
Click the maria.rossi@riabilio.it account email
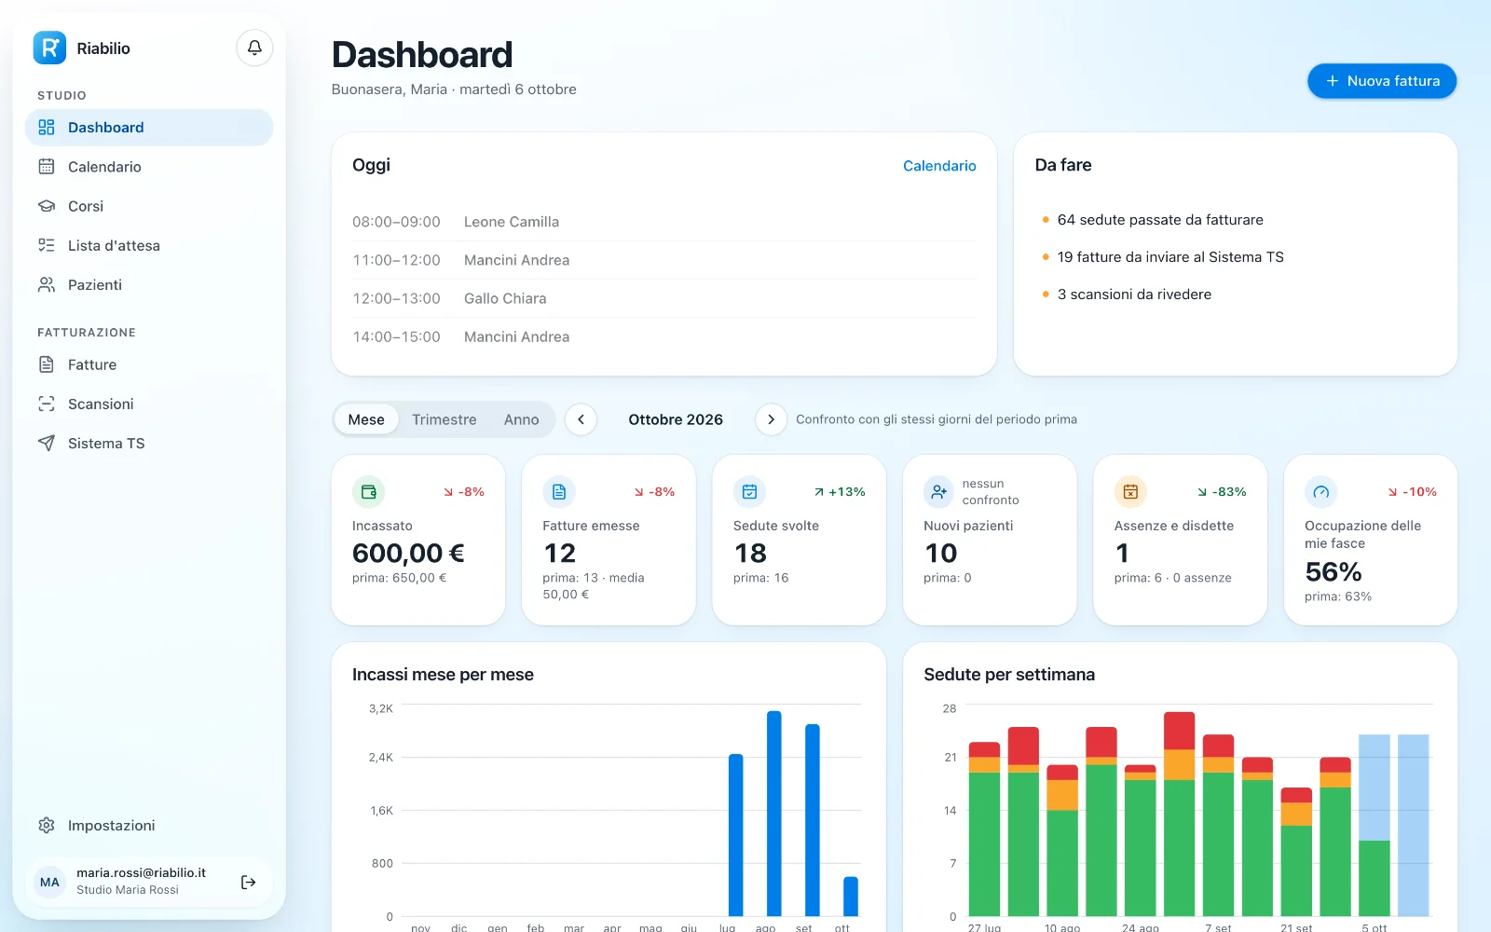pyautogui.click(x=141, y=873)
